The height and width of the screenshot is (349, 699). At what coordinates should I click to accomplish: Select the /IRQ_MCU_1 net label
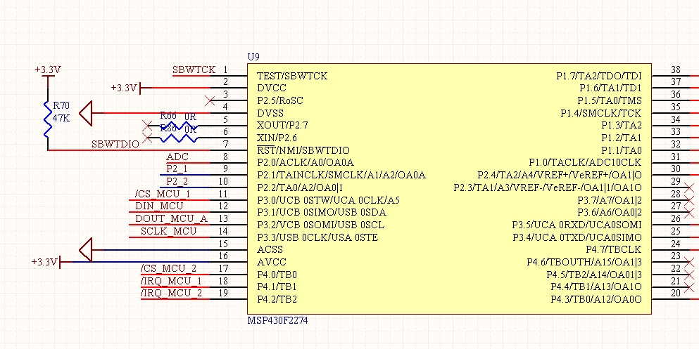coord(171,280)
